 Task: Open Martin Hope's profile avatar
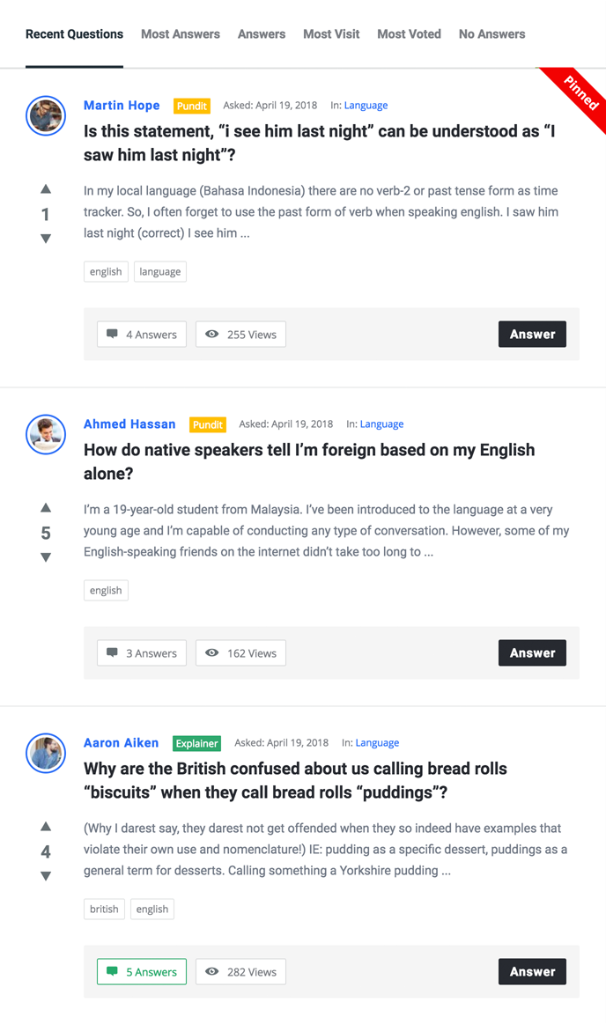pyautogui.click(x=46, y=115)
